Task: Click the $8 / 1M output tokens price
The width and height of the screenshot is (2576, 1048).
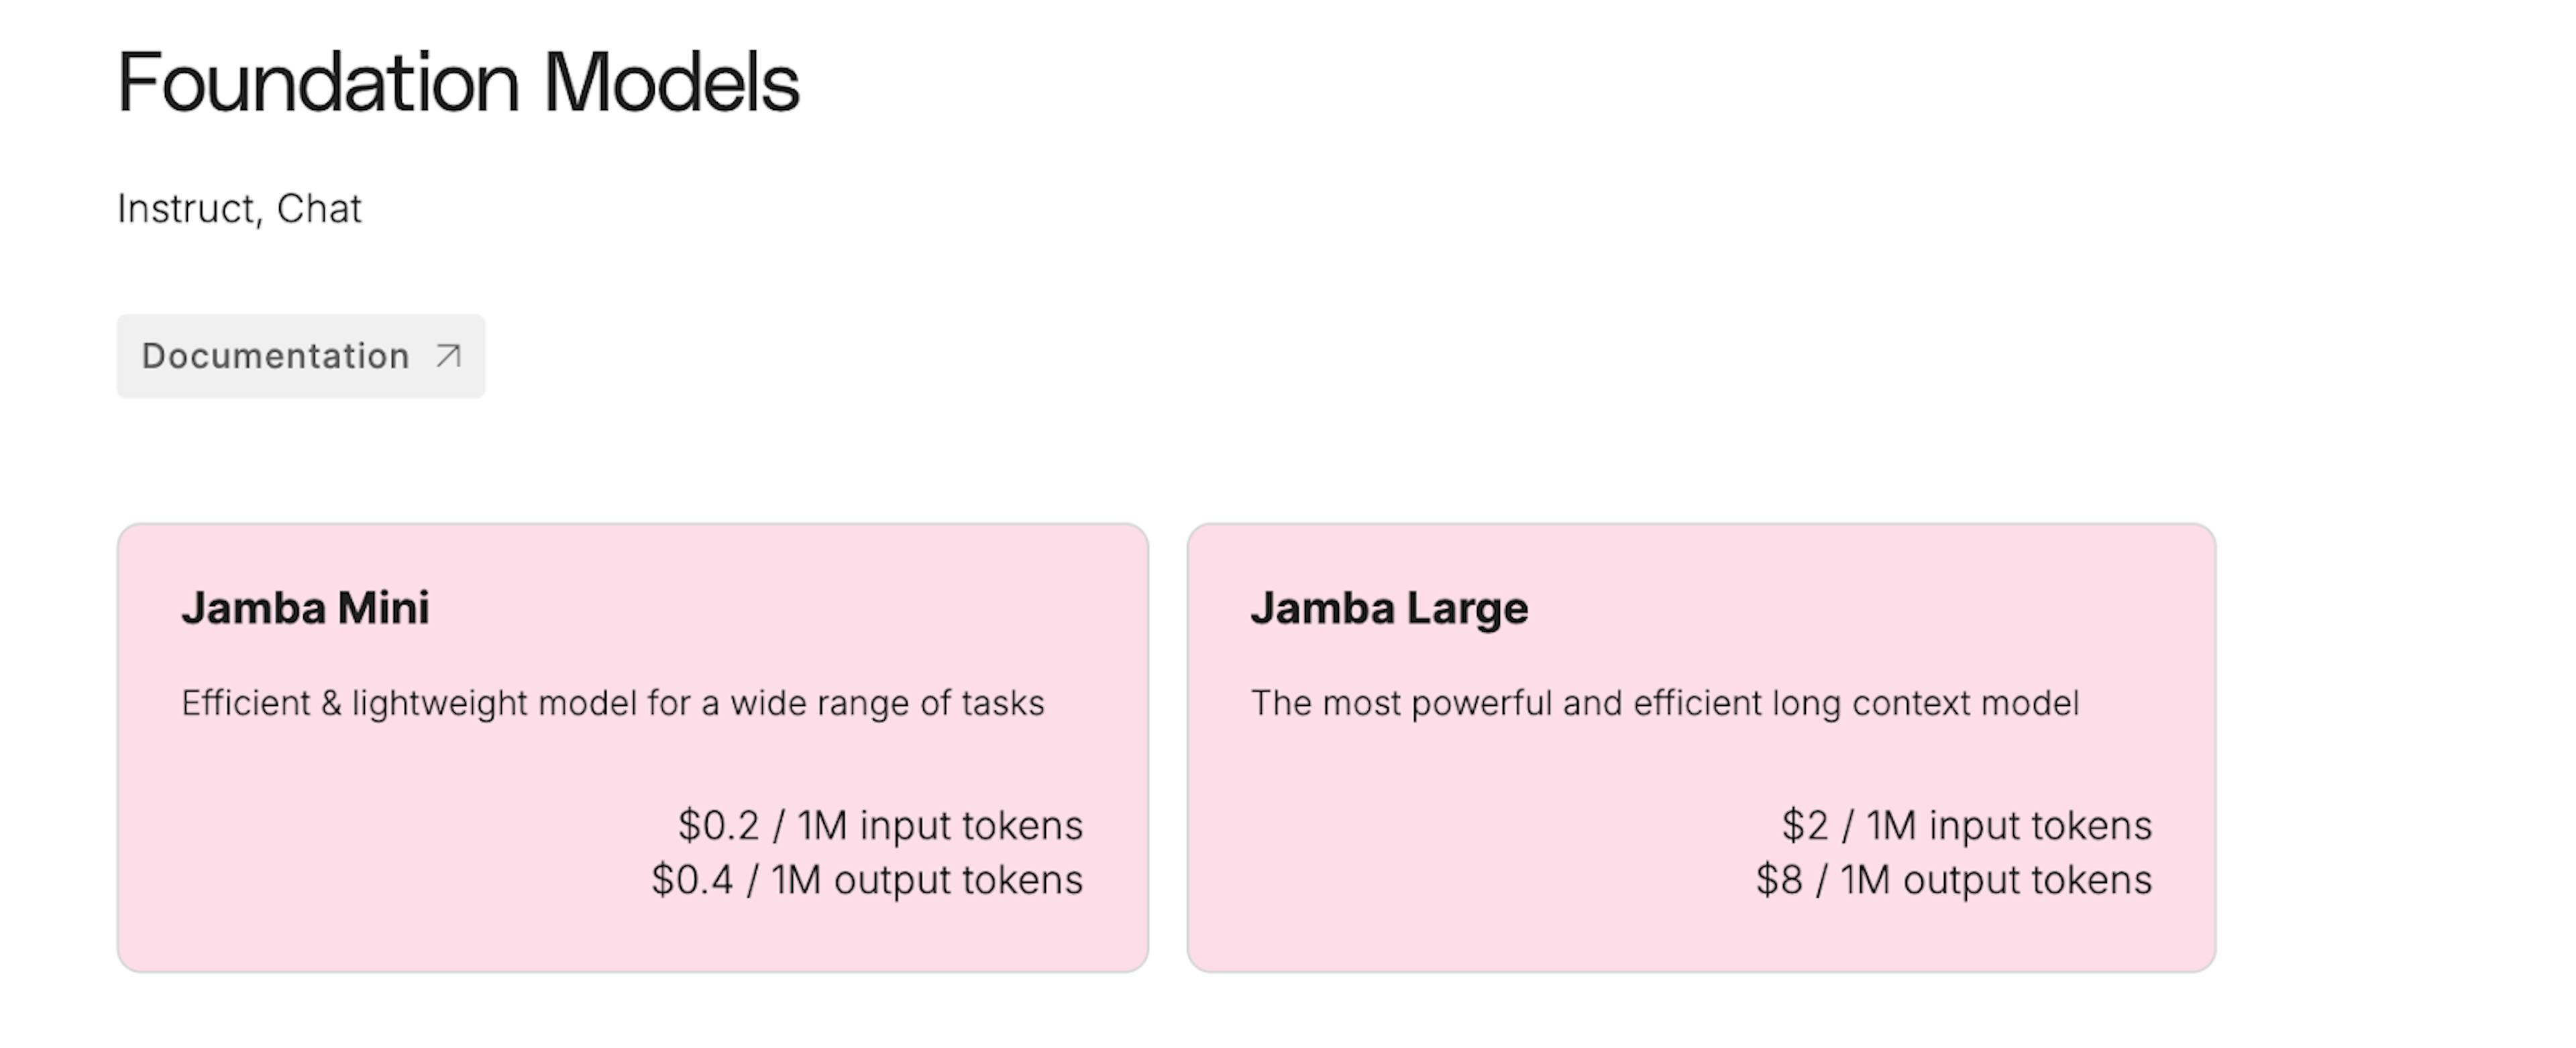Action: pyautogui.click(x=1954, y=880)
